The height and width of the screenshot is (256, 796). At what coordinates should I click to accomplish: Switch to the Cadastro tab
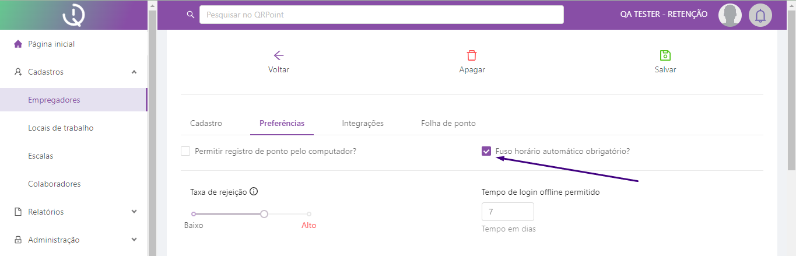pyautogui.click(x=206, y=124)
